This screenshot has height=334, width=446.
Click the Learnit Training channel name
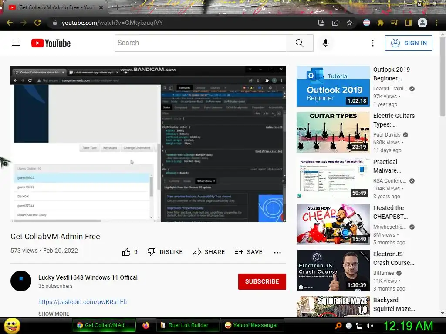tap(390, 89)
